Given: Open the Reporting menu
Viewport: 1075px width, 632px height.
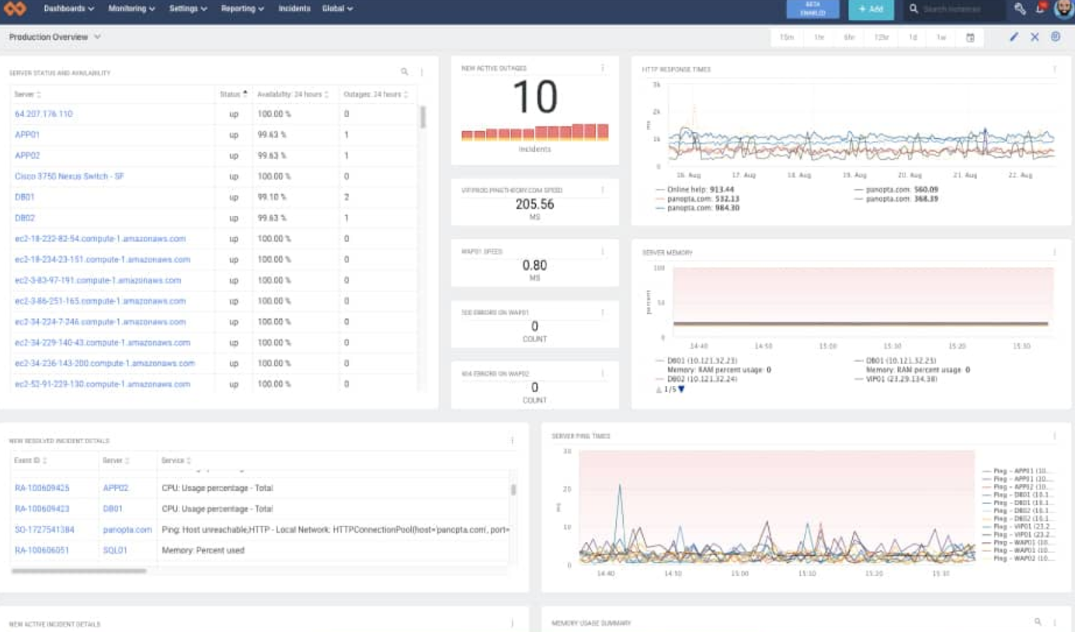Looking at the screenshot, I should (x=242, y=9).
